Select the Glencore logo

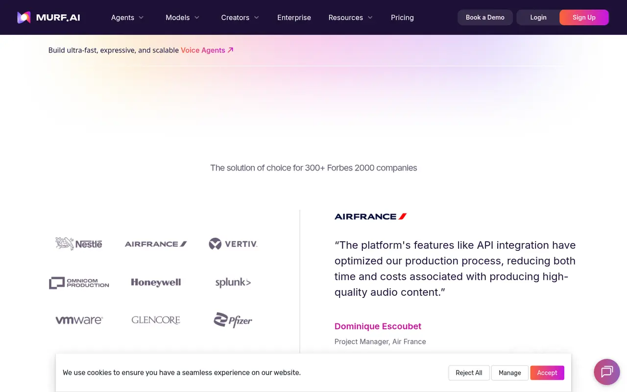(156, 320)
